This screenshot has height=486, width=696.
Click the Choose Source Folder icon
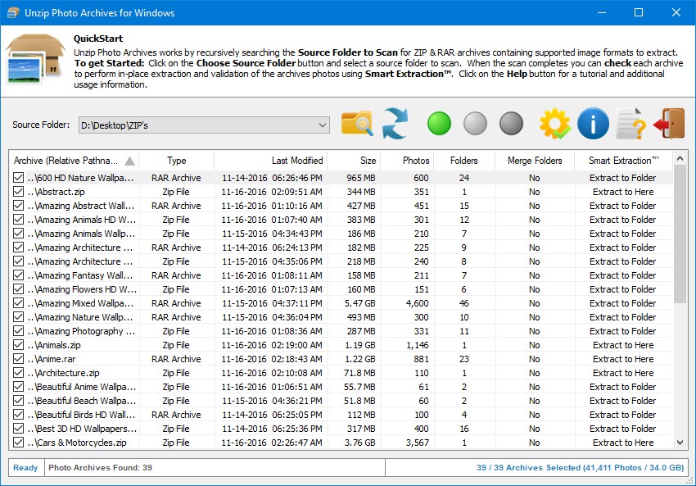(x=357, y=125)
